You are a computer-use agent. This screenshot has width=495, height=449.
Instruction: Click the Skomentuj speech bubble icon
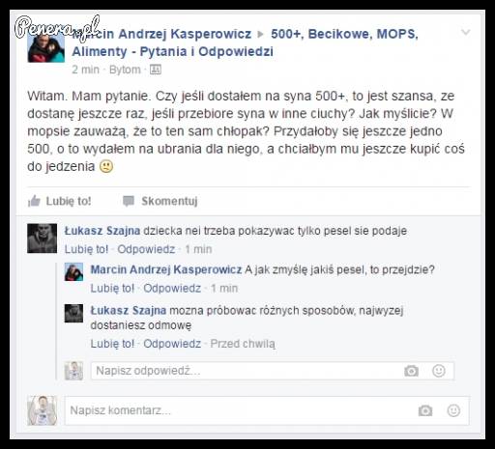(x=129, y=201)
